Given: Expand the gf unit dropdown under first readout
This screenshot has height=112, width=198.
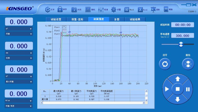Looking at the screenshot, I should click(x=19, y=29).
